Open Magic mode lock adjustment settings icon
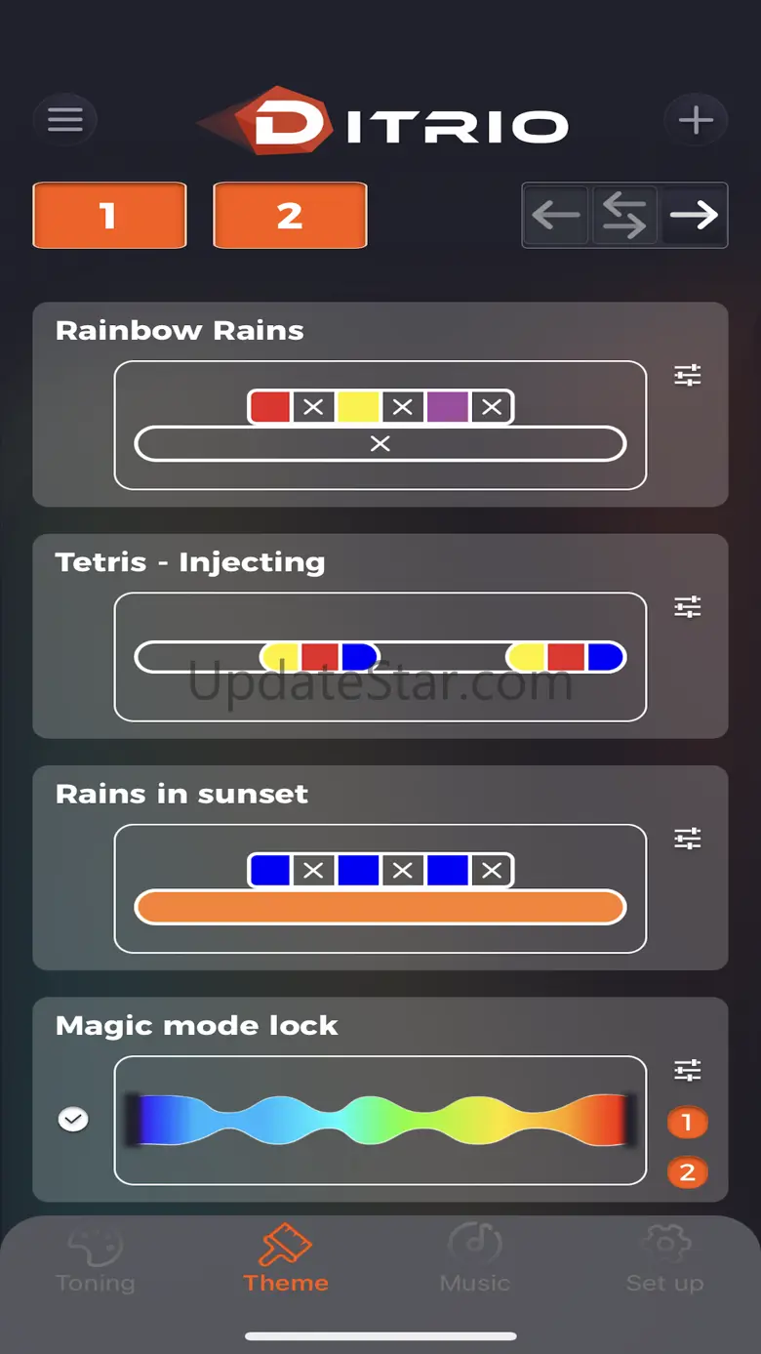761x1354 pixels. point(688,1071)
